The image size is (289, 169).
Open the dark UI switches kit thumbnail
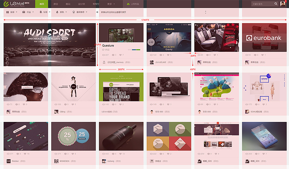click(26, 136)
